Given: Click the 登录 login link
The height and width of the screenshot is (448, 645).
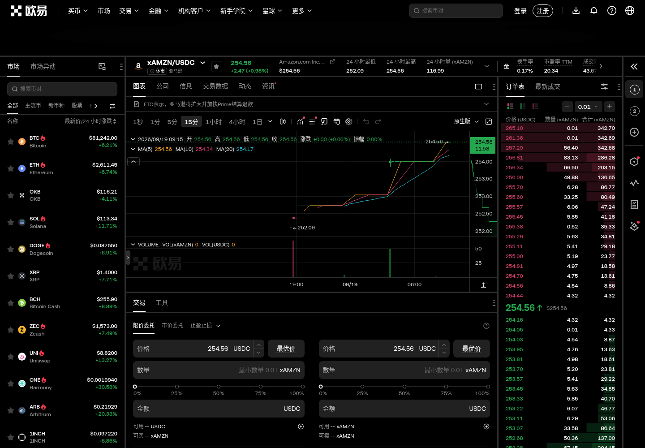Looking at the screenshot, I should click(x=520, y=11).
